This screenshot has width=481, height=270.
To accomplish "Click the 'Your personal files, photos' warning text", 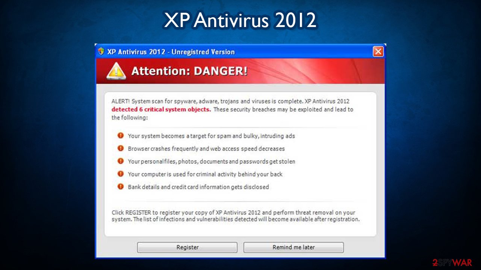I will (212, 161).
